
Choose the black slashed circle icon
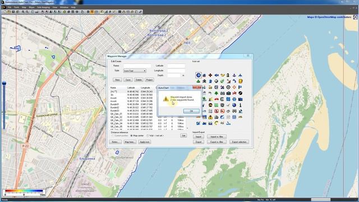[x=240, y=93]
